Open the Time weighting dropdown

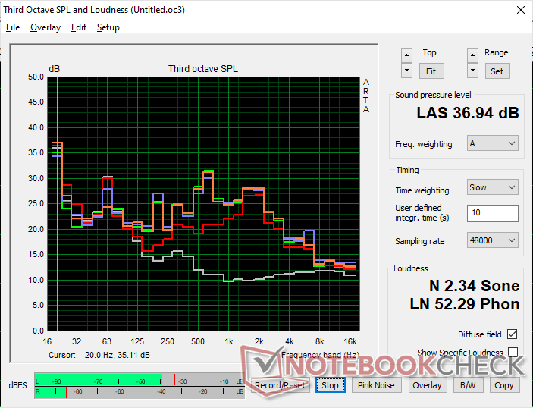click(x=493, y=187)
